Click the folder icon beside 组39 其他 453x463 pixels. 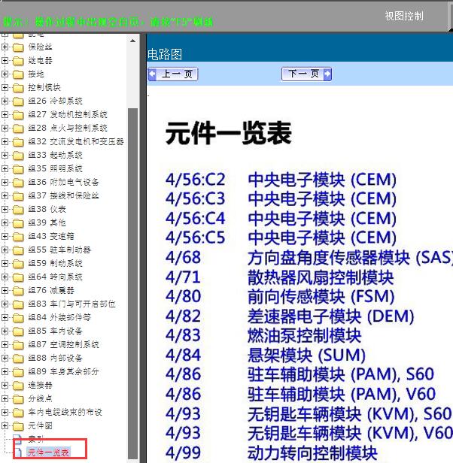[x=18, y=223]
